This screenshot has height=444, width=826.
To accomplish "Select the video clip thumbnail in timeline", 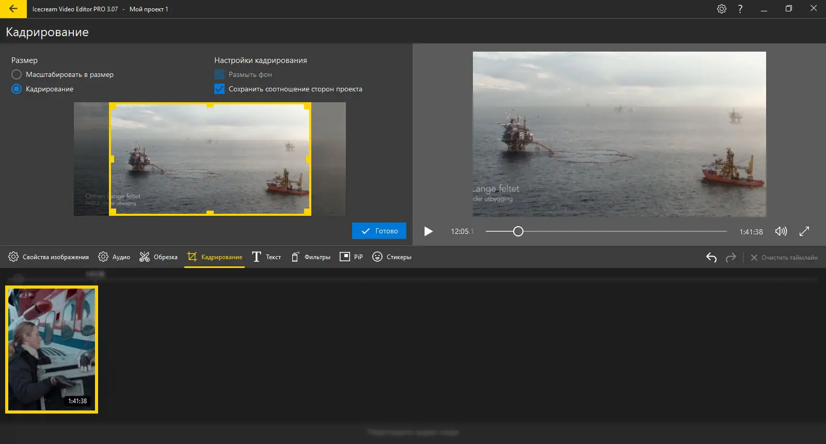I will 52,350.
